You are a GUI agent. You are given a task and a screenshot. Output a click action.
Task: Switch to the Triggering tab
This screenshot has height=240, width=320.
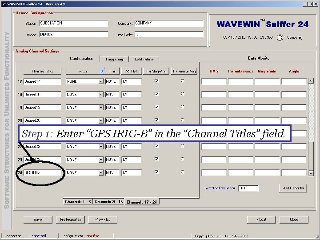114,59
